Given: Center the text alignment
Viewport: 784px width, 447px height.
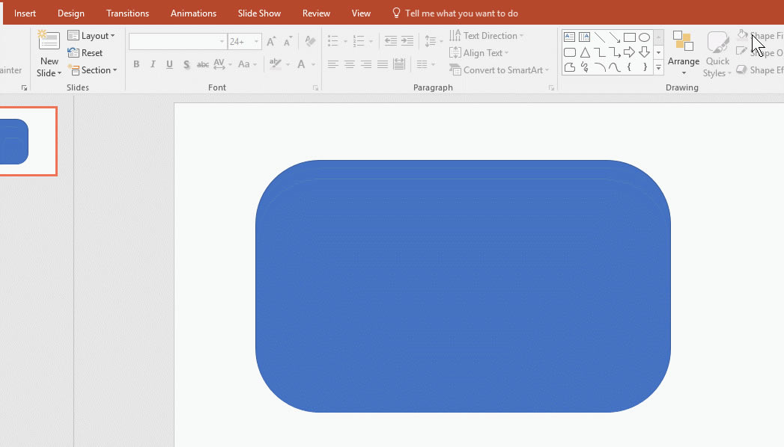Looking at the screenshot, I should point(350,64).
